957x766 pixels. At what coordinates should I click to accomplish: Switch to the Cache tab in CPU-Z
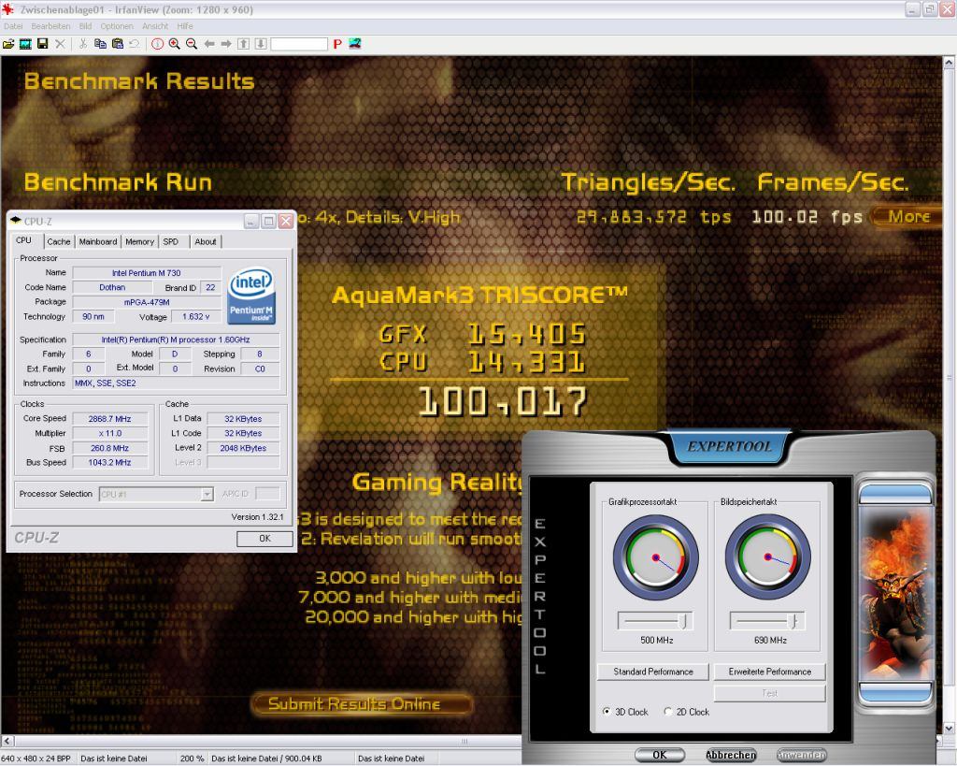pos(59,242)
